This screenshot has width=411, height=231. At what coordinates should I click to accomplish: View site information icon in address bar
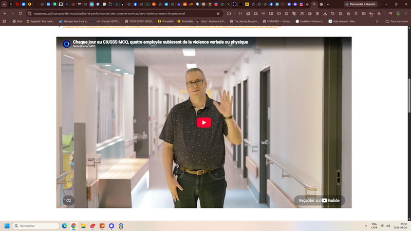pos(29,13)
